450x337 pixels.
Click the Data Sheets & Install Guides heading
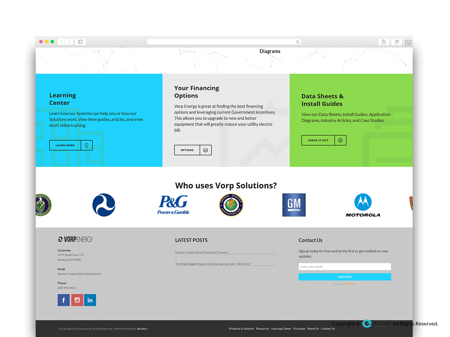322,100
